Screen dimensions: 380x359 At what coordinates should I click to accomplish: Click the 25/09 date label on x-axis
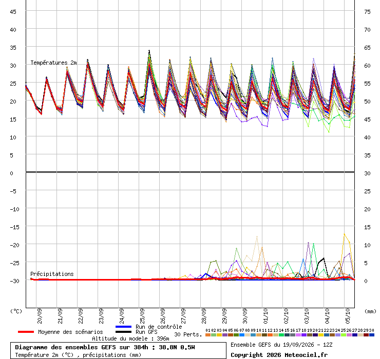(142, 316)
